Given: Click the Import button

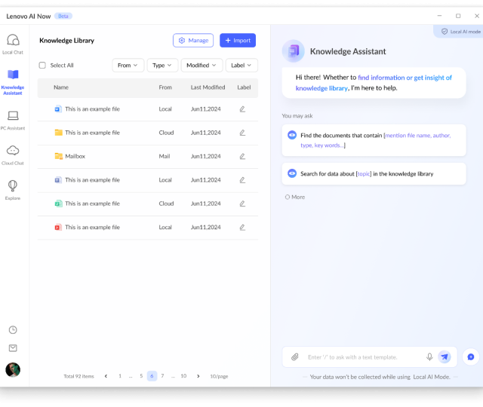Looking at the screenshot, I should tap(238, 41).
